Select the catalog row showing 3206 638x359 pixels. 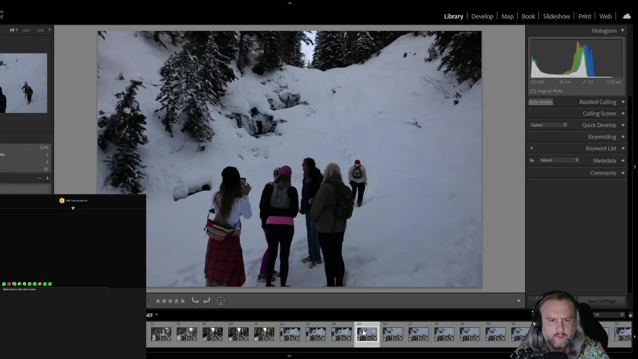pyautogui.click(x=25, y=148)
